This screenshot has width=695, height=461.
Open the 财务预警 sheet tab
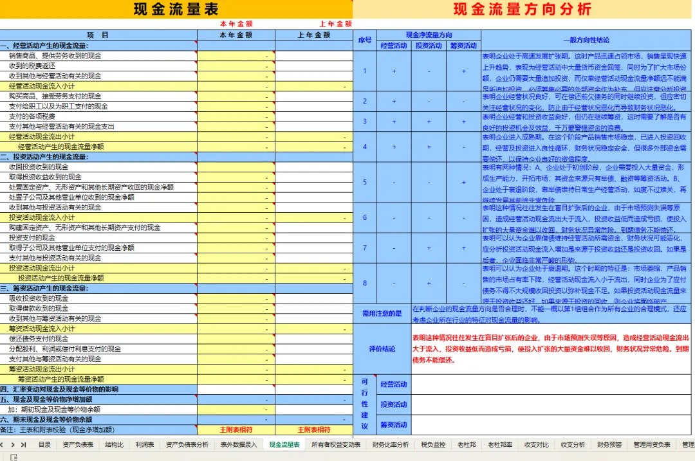pyautogui.click(x=609, y=445)
